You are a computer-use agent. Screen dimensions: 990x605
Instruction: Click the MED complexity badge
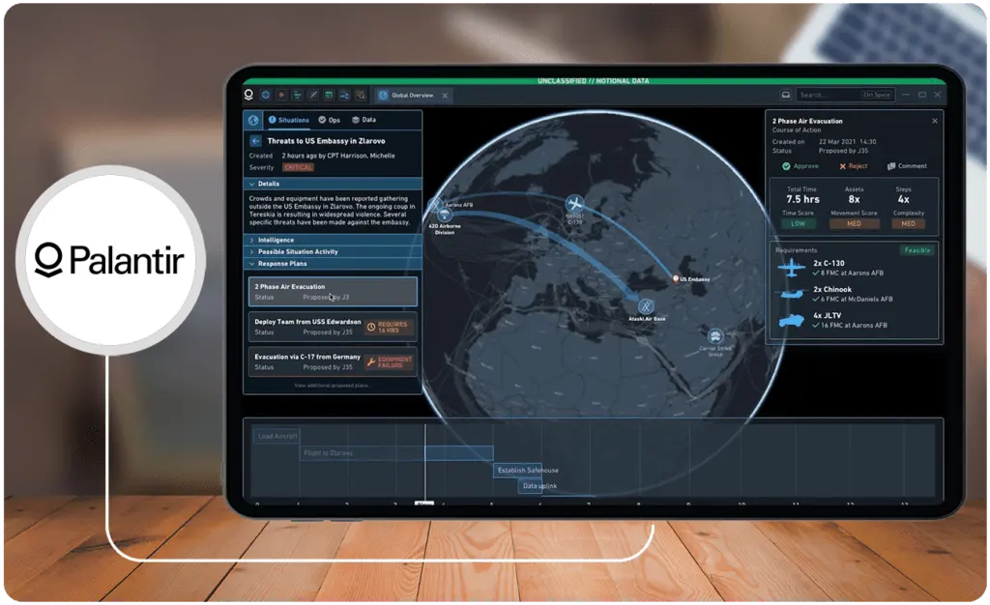[909, 223]
